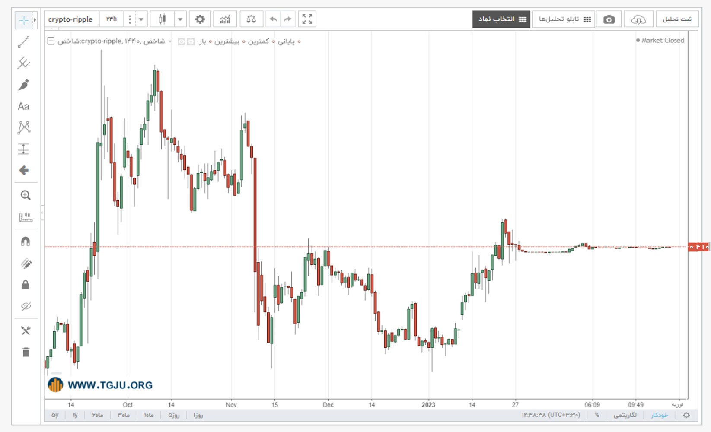Collapse the legend with the minus box

[x=51, y=41]
